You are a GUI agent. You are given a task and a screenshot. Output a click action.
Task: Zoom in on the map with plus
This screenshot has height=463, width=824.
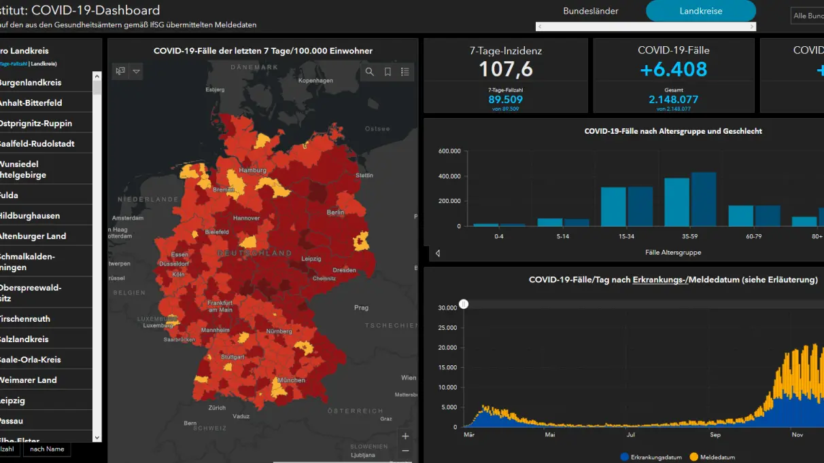405,437
